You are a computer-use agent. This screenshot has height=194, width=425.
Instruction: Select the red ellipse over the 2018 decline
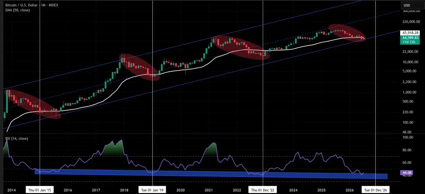pos(139,67)
